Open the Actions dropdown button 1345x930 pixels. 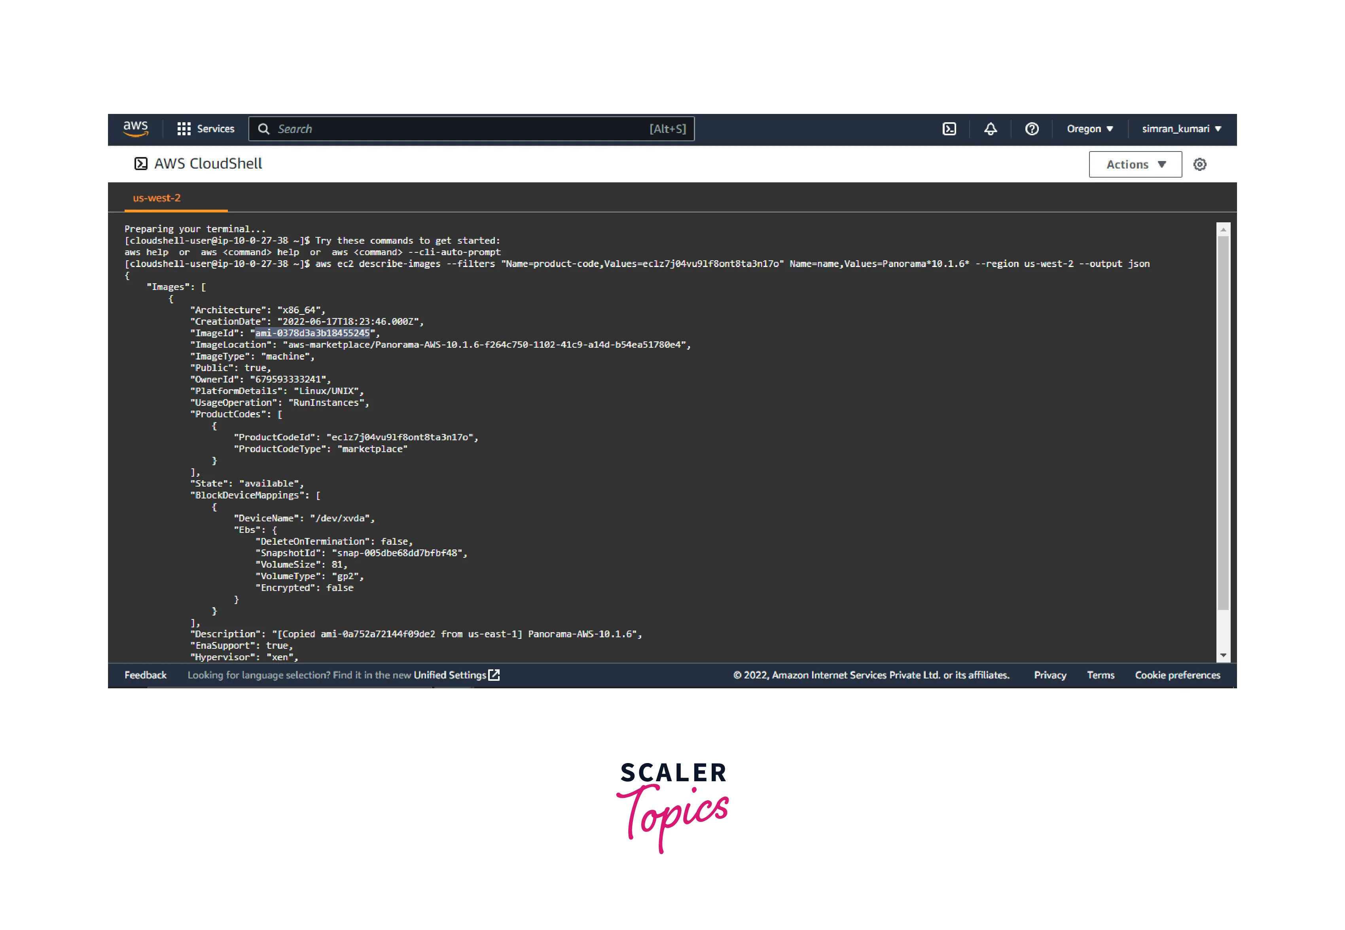click(1135, 164)
